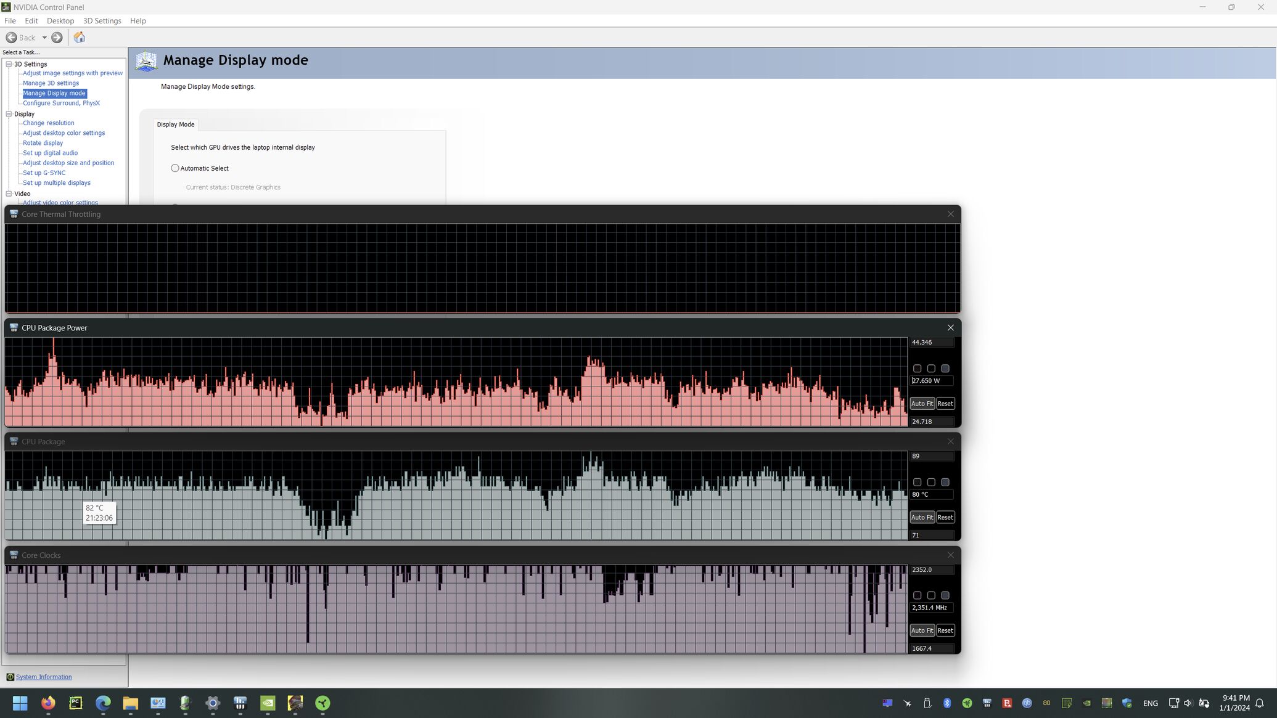This screenshot has height=718, width=1277.
Task: Open the Back history dropdown arrow
Action: 44,38
